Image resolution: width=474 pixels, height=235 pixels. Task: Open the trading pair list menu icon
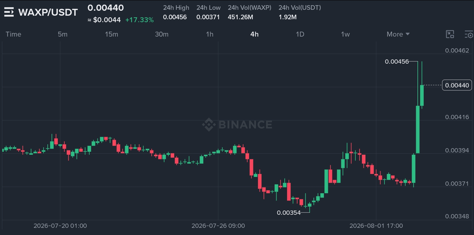pos(9,12)
